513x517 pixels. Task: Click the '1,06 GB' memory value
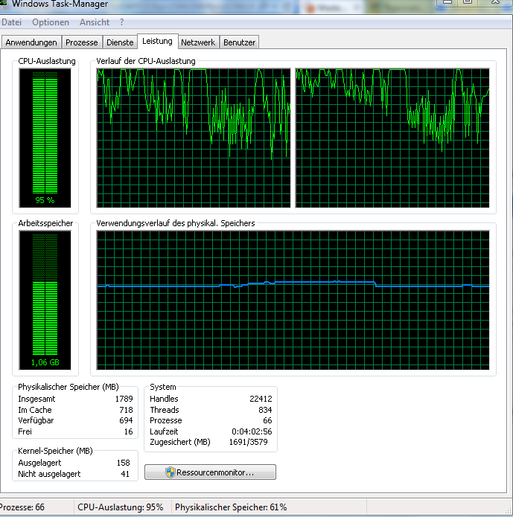(45, 362)
